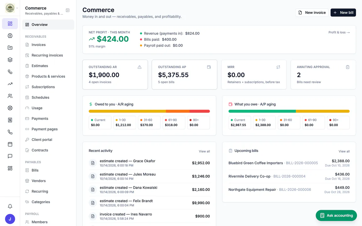Open the chat message icon in left rail
The width and height of the screenshot is (362, 226).
10,156
